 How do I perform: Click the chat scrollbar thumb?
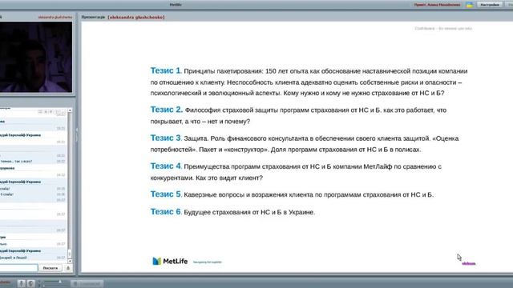[x=70, y=254]
